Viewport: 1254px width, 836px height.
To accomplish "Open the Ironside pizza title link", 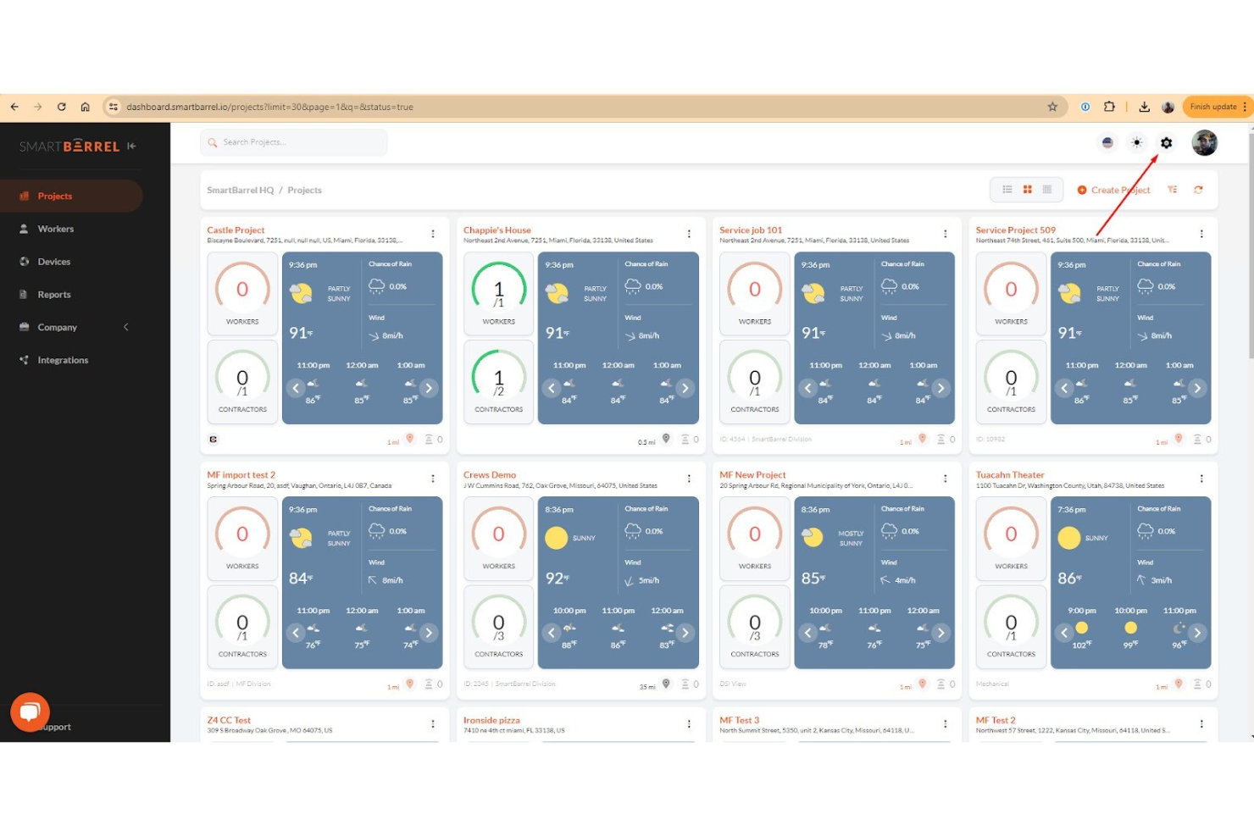I will pos(491,720).
